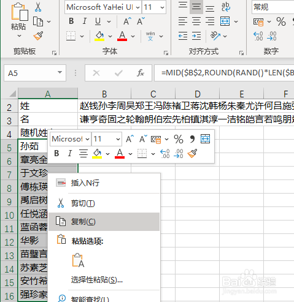Click Format Painter in mini toolbar
Screen dimensions: 294x302
click(192, 153)
